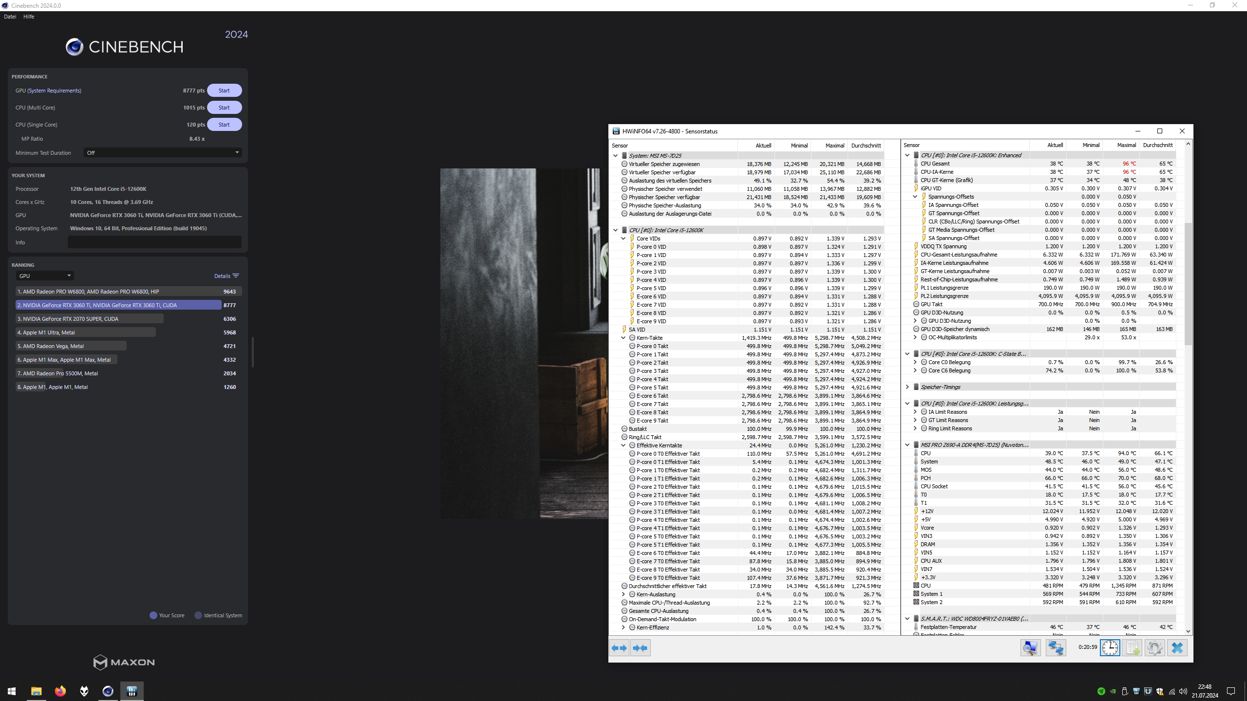1247x701 pixels.
Task: Open the ranking GPU category dropdown
Action: (44, 276)
